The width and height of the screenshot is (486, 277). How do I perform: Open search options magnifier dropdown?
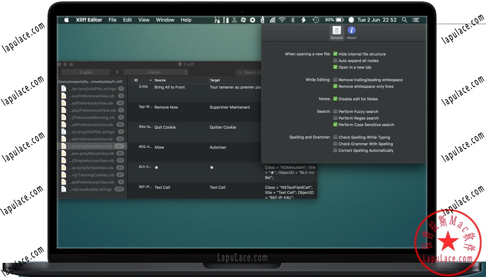coord(240,72)
